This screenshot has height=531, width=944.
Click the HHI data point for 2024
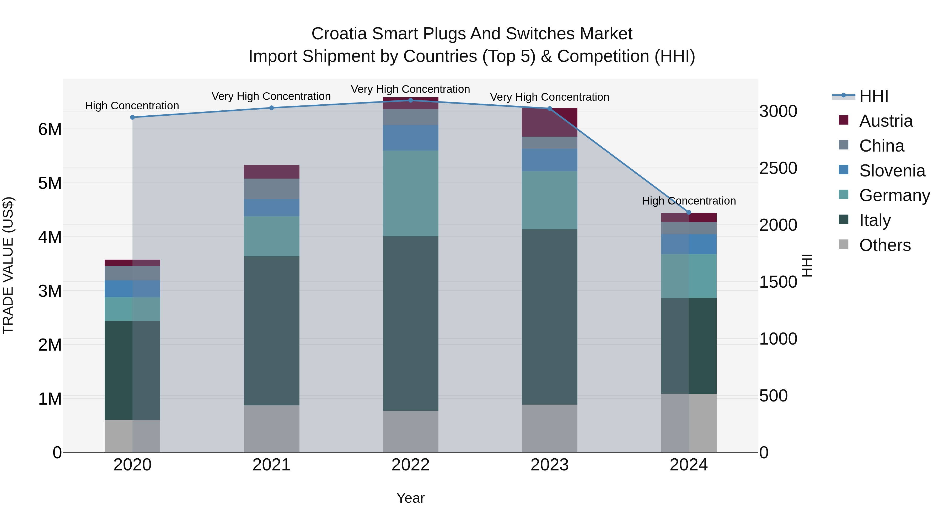tap(689, 213)
